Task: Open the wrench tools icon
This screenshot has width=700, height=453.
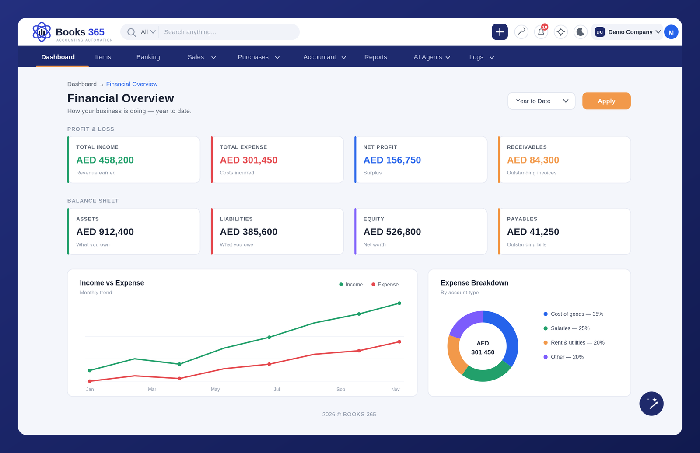Action: [x=521, y=32]
